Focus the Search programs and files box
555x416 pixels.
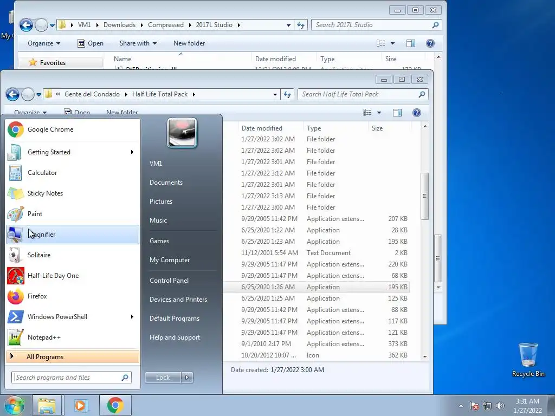click(72, 378)
